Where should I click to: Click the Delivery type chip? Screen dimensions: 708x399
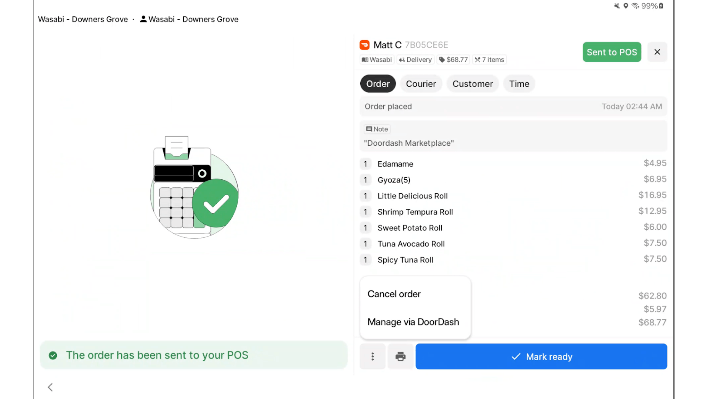click(415, 60)
